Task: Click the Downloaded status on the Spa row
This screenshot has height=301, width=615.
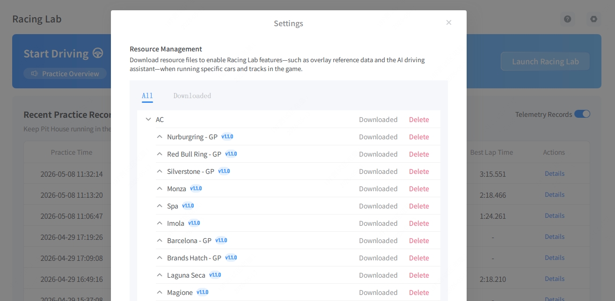Action: (x=378, y=206)
